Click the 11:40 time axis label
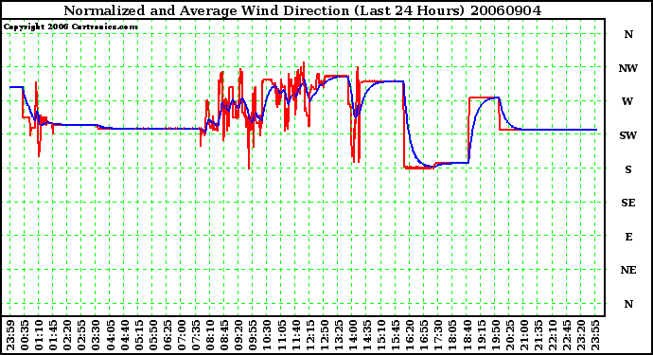This screenshot has width=653, height=355. point(296,335)
